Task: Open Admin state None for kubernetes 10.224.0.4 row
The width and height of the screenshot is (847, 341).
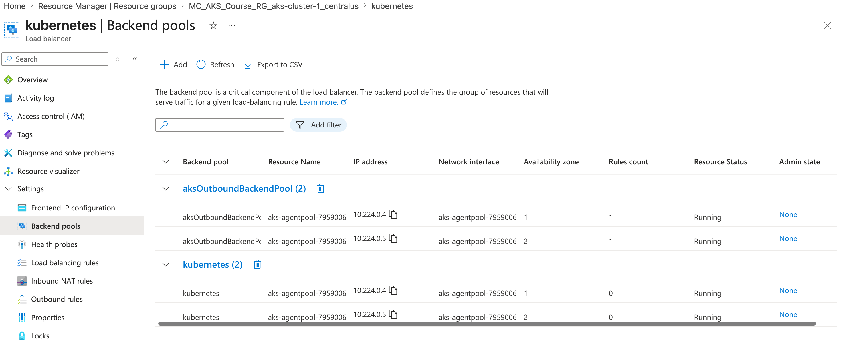Action: (788, 290)
